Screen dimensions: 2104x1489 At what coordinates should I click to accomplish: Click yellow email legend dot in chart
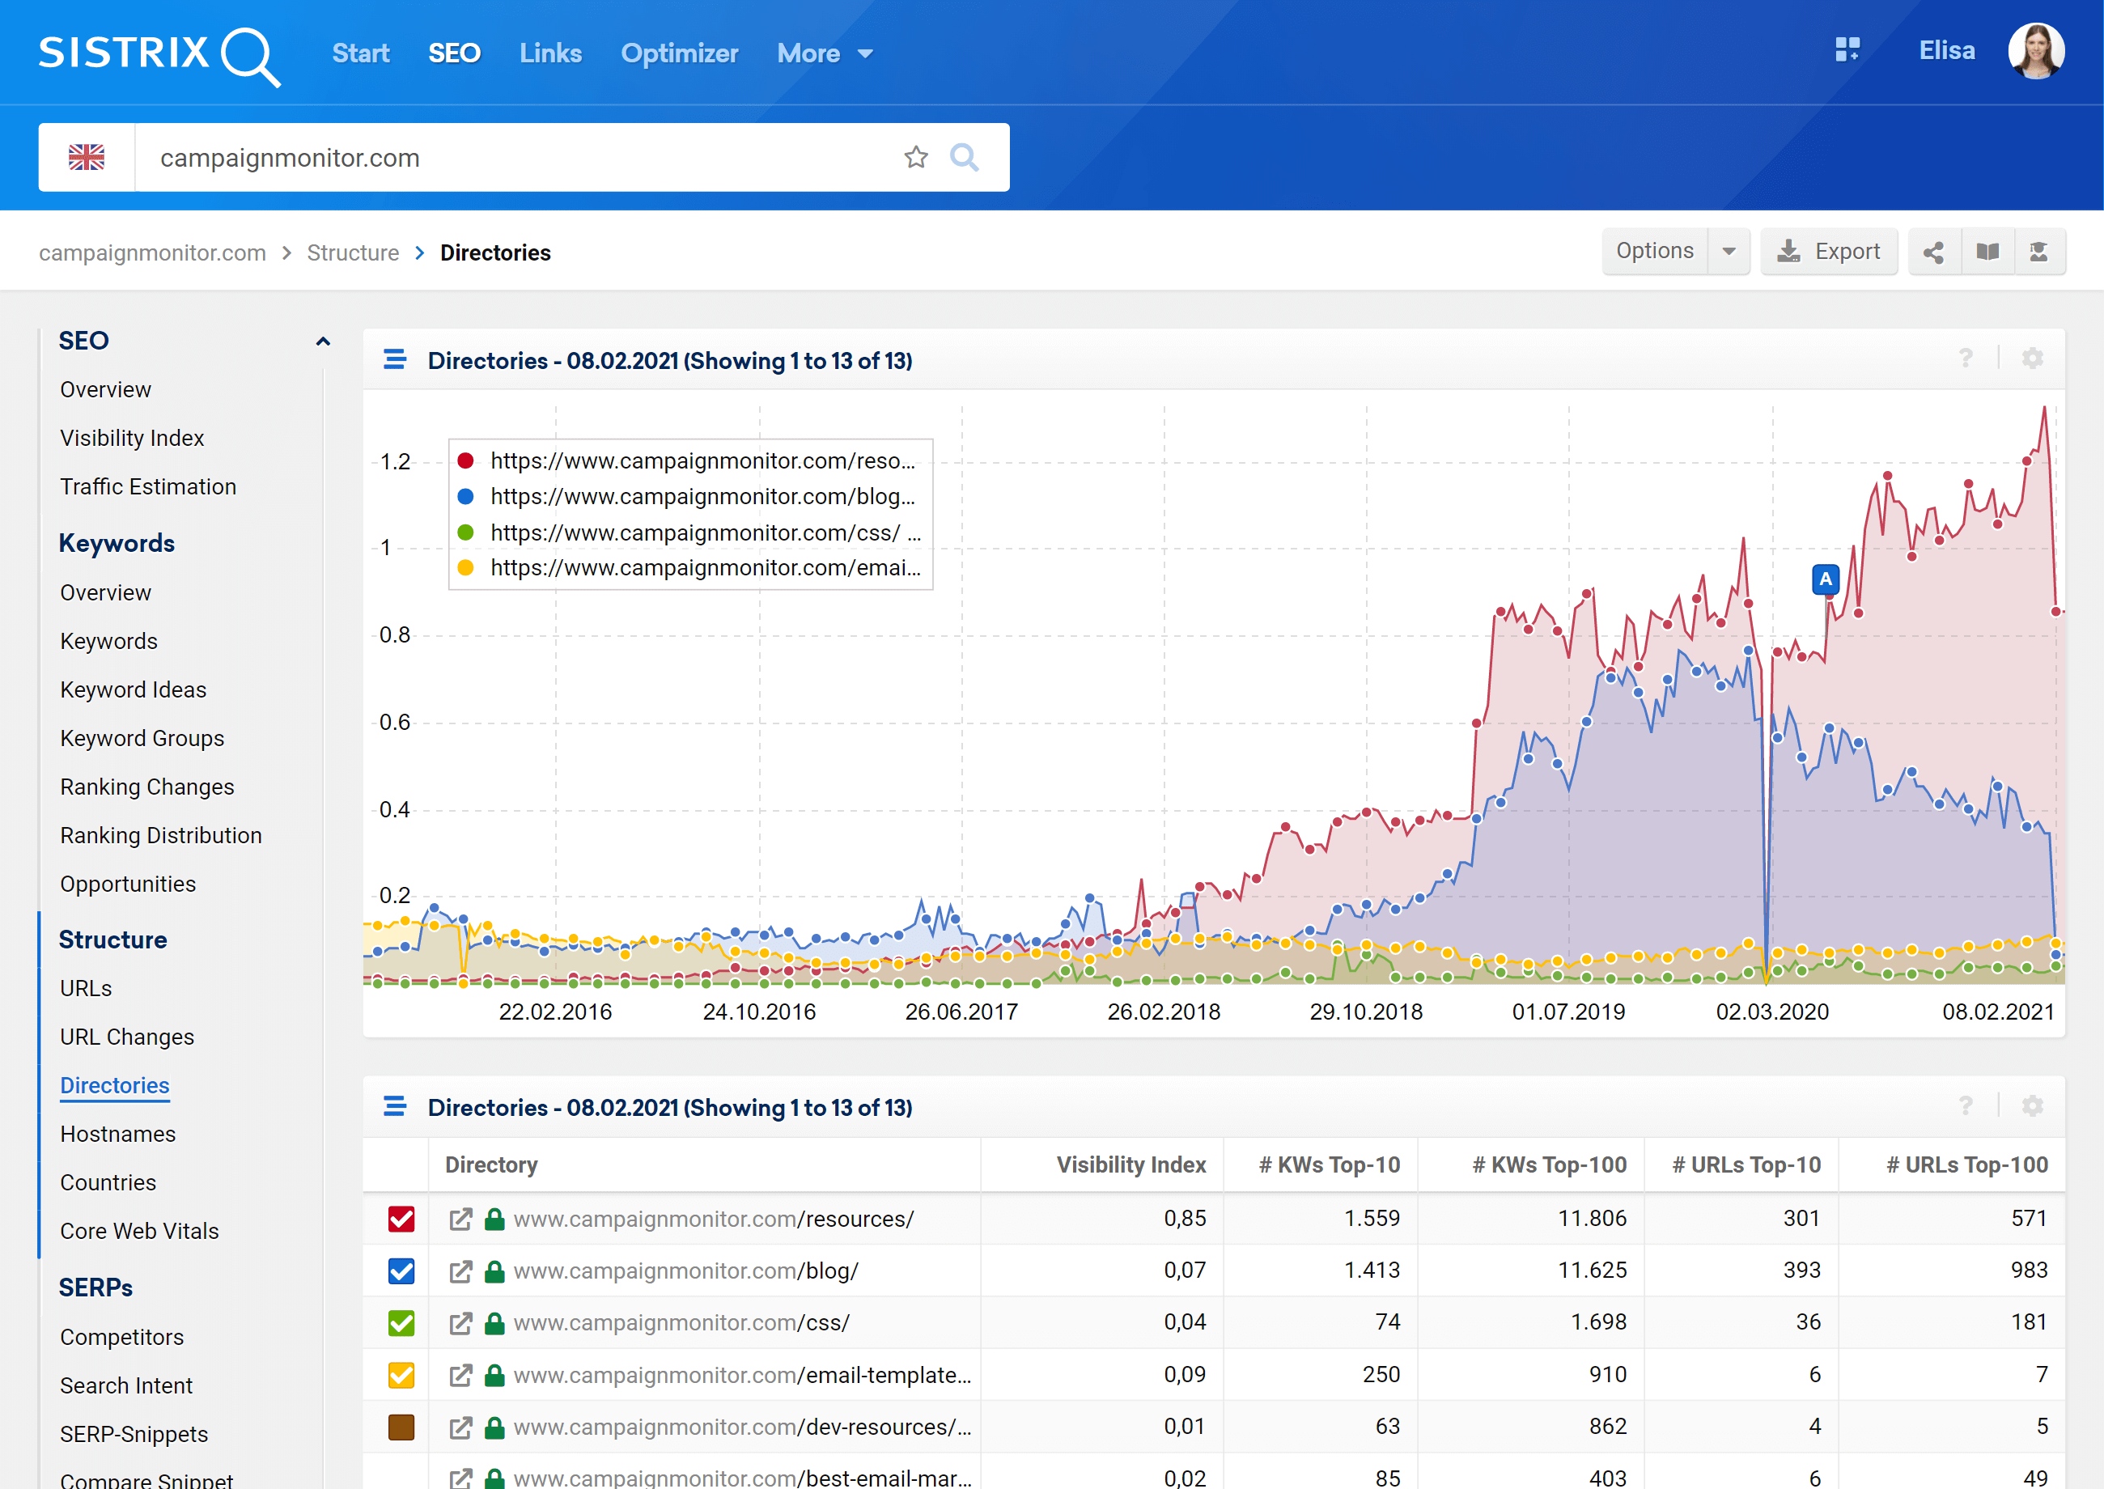pyautogui.click(x=466, y=567)
